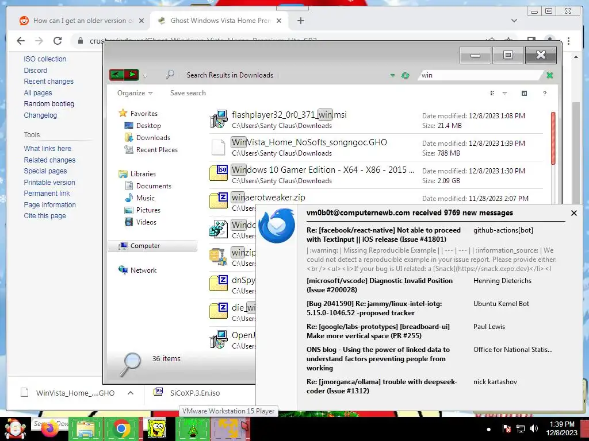Select Favorites in the navigation pane
Image resolution: width=589 pixels, height=441 pixels.
click(144, 113)
